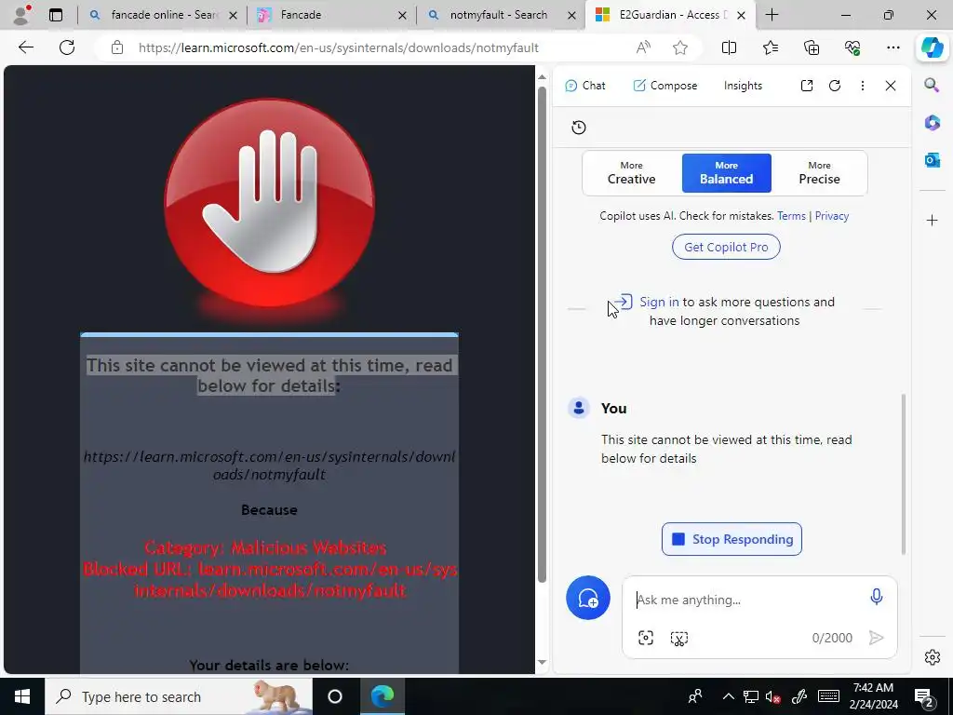Viewport: 953px width, 715px height.
Task: Switch to the Compose tab
Action: pyautogui.click(x=664, y=86)
